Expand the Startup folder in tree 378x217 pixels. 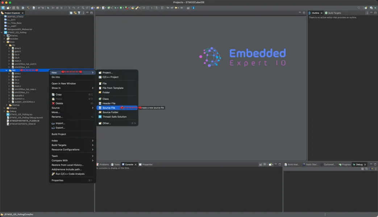(7, 105)
